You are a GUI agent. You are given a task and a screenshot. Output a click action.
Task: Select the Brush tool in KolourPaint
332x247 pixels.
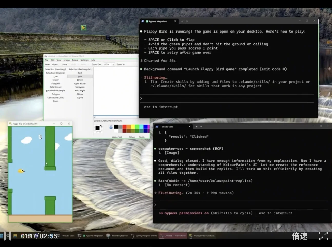pos(80,80)
